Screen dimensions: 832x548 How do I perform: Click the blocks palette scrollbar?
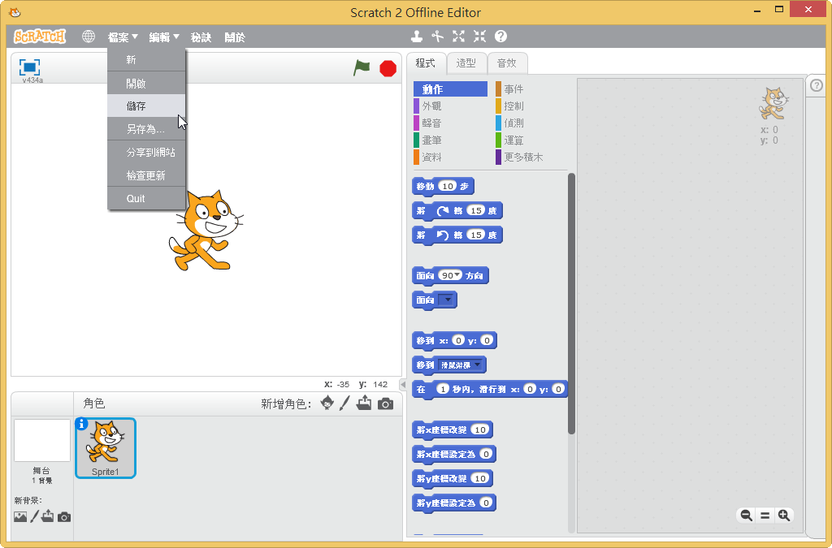pyautogui.click(x=571, y=304)
